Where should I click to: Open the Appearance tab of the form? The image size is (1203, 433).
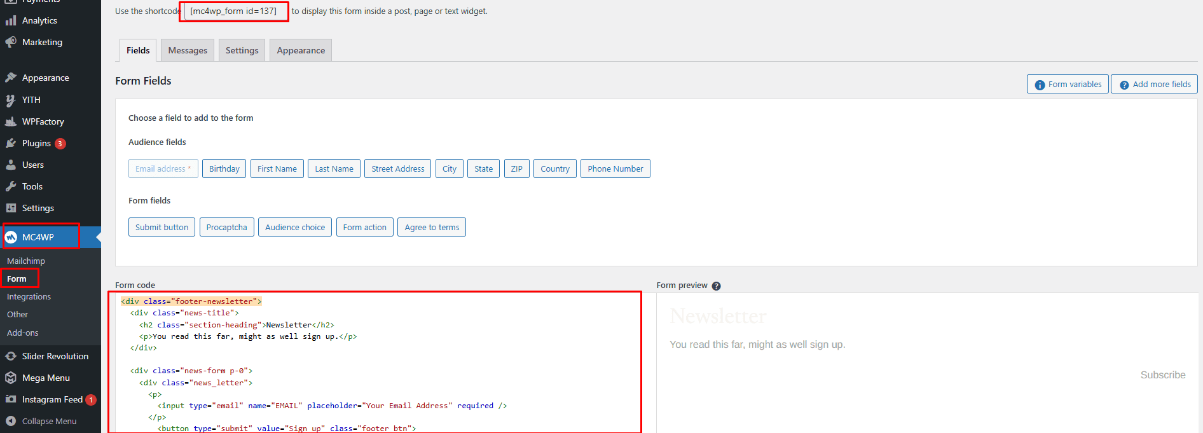301,50
